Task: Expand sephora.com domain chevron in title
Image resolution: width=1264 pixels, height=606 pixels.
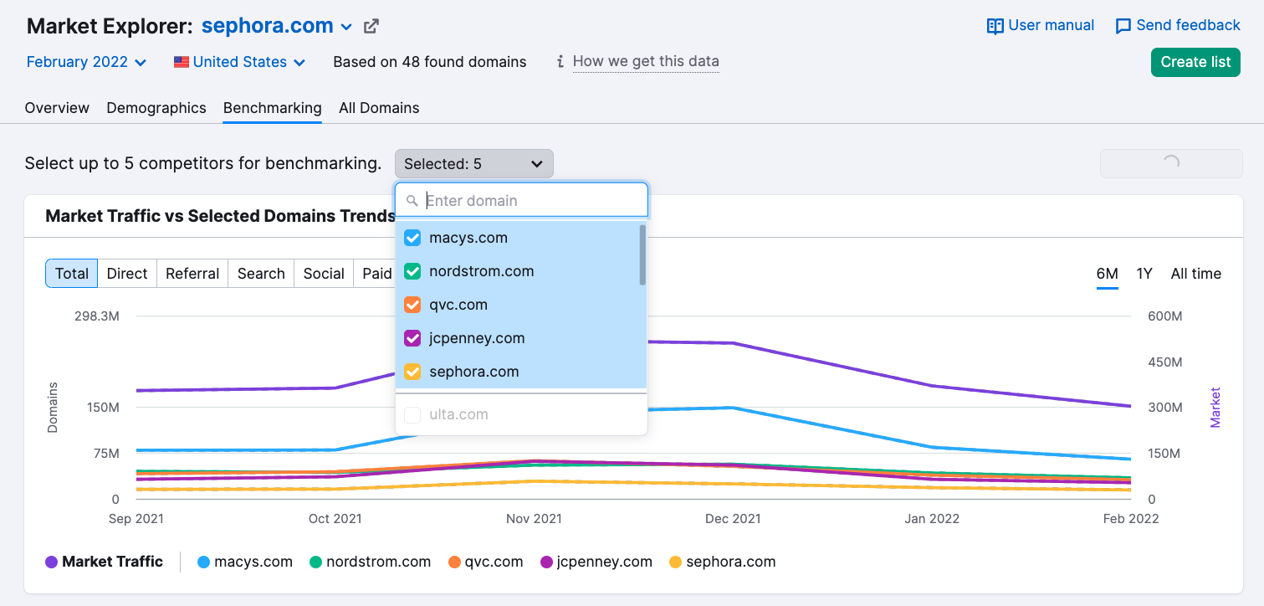Action: click(x=346, y=27)
